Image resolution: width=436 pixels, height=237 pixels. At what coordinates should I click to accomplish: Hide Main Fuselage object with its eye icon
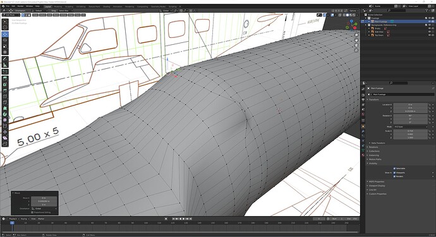click(429, 21)
